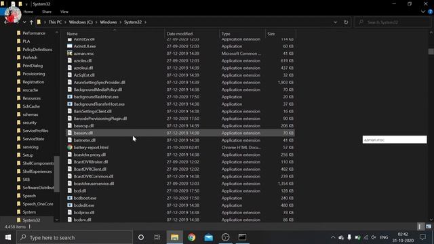Image resolution: width=434 pixels, height=244 pixels.
Task: Click the bcdedit.exe file icon
Action: [70, 205]
